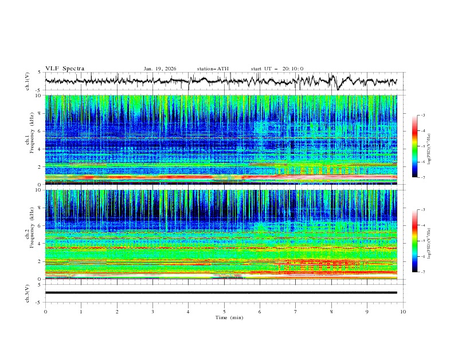454x350 pixels.
Task: Select the "start UT = 20:10:0" header text
Action: [x=277, y=69]
